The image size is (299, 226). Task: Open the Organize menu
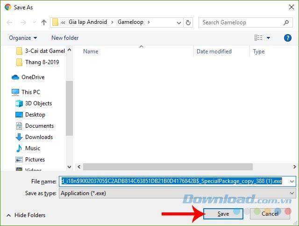pos(22,38)
